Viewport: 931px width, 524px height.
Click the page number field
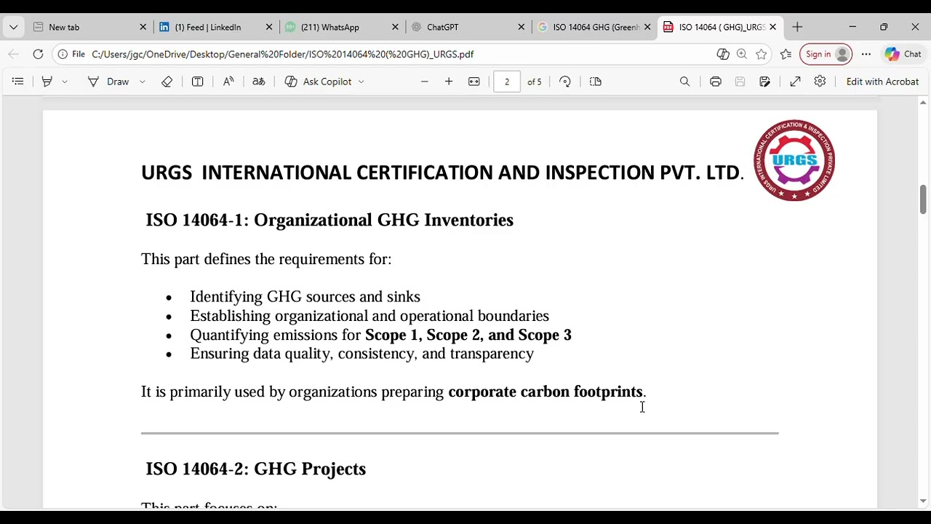pos(507,82)
